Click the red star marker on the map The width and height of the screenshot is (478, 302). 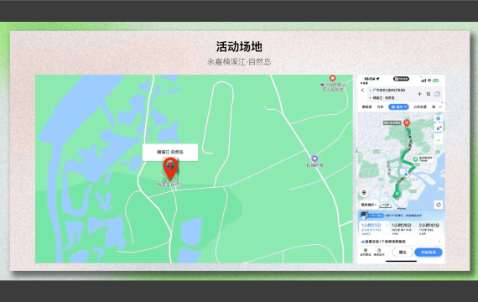coord(332,78)
